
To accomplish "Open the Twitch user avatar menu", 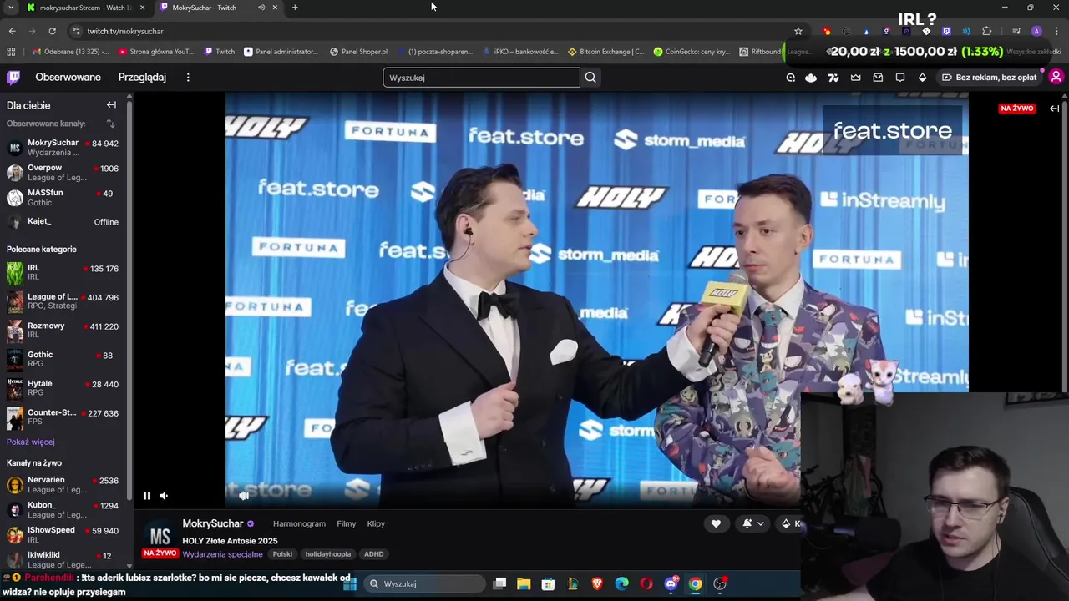I will click(1056, 77).
